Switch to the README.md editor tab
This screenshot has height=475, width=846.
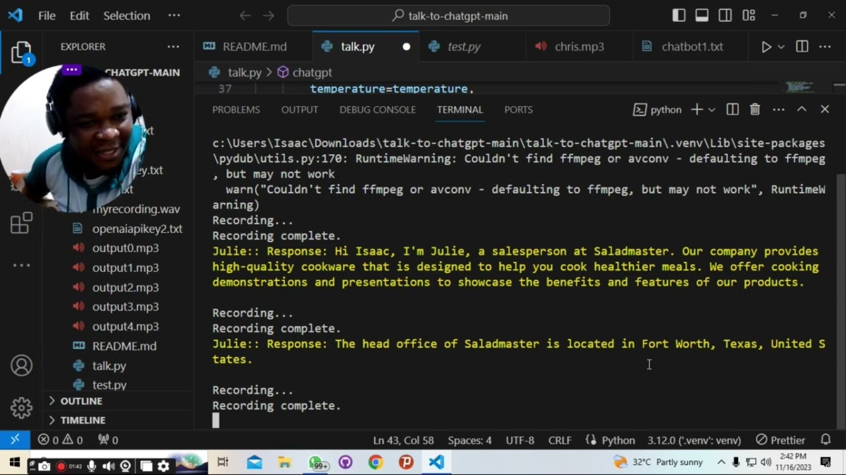[x=253, y=47]
